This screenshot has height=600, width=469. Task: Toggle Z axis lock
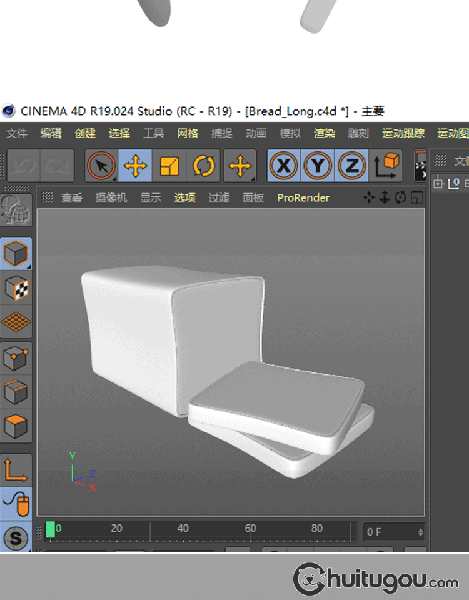pos(351,166)
